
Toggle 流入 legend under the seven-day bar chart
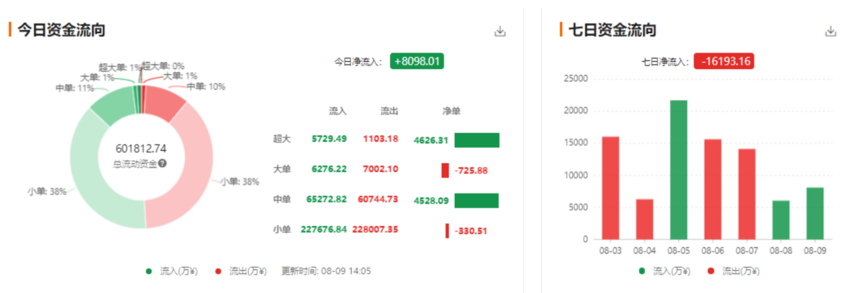(x=665, y=271)
